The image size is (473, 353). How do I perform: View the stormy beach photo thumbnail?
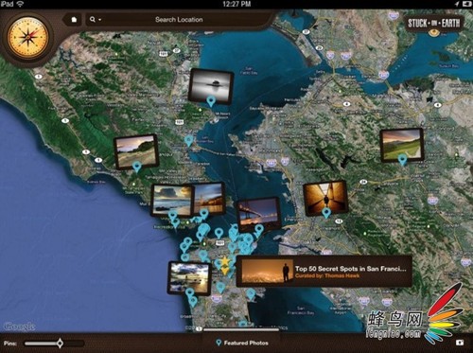click(x=172, y=200)
